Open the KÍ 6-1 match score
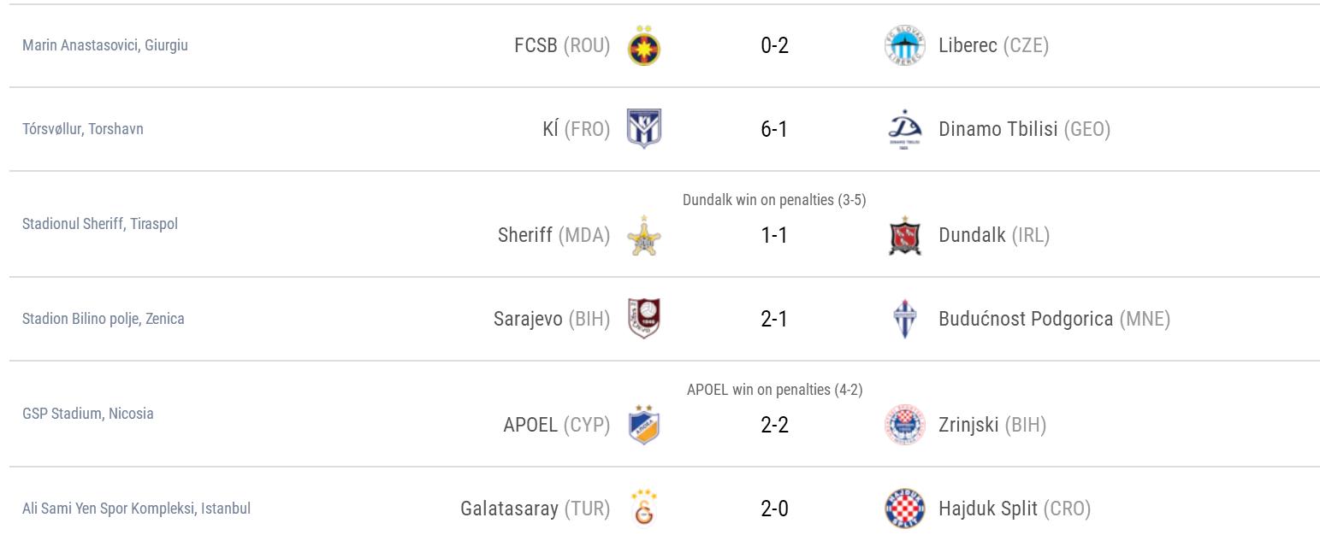Screen dimensions: 1320x547 click(x=774, y=129)
